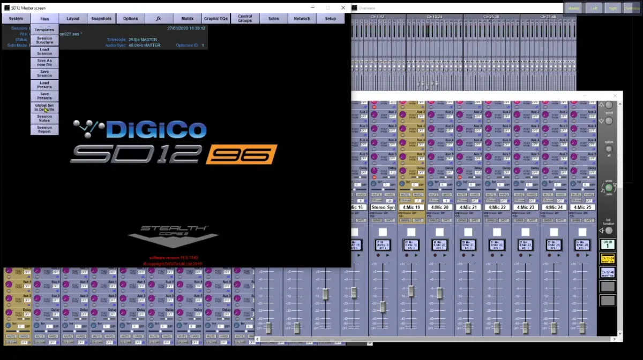Click Master button in Overview window
Viewport: 643px width, 360px height.
click(x=574, y=8)
